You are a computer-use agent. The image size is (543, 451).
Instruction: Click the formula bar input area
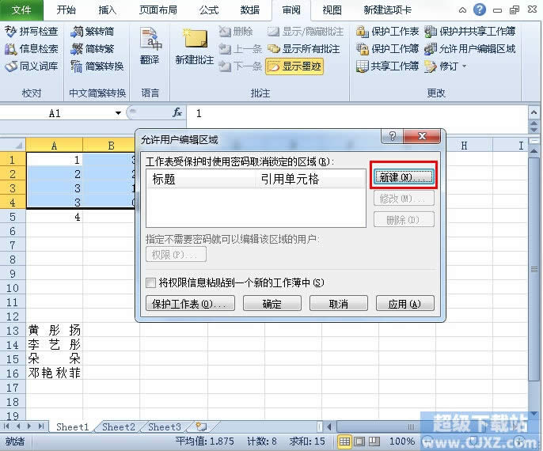pyautogui.click(x=357, y=113)
